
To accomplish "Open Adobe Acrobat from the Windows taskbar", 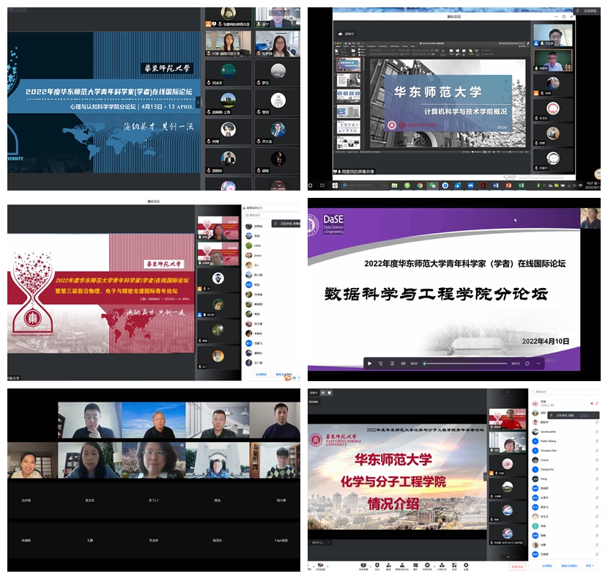I will [483, 185].
